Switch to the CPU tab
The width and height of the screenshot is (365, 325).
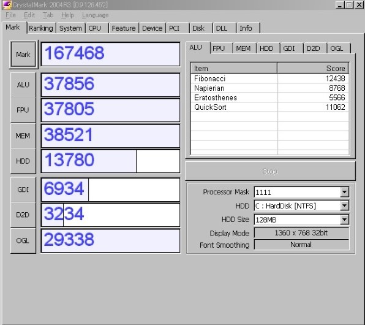(x=95, y=28)
